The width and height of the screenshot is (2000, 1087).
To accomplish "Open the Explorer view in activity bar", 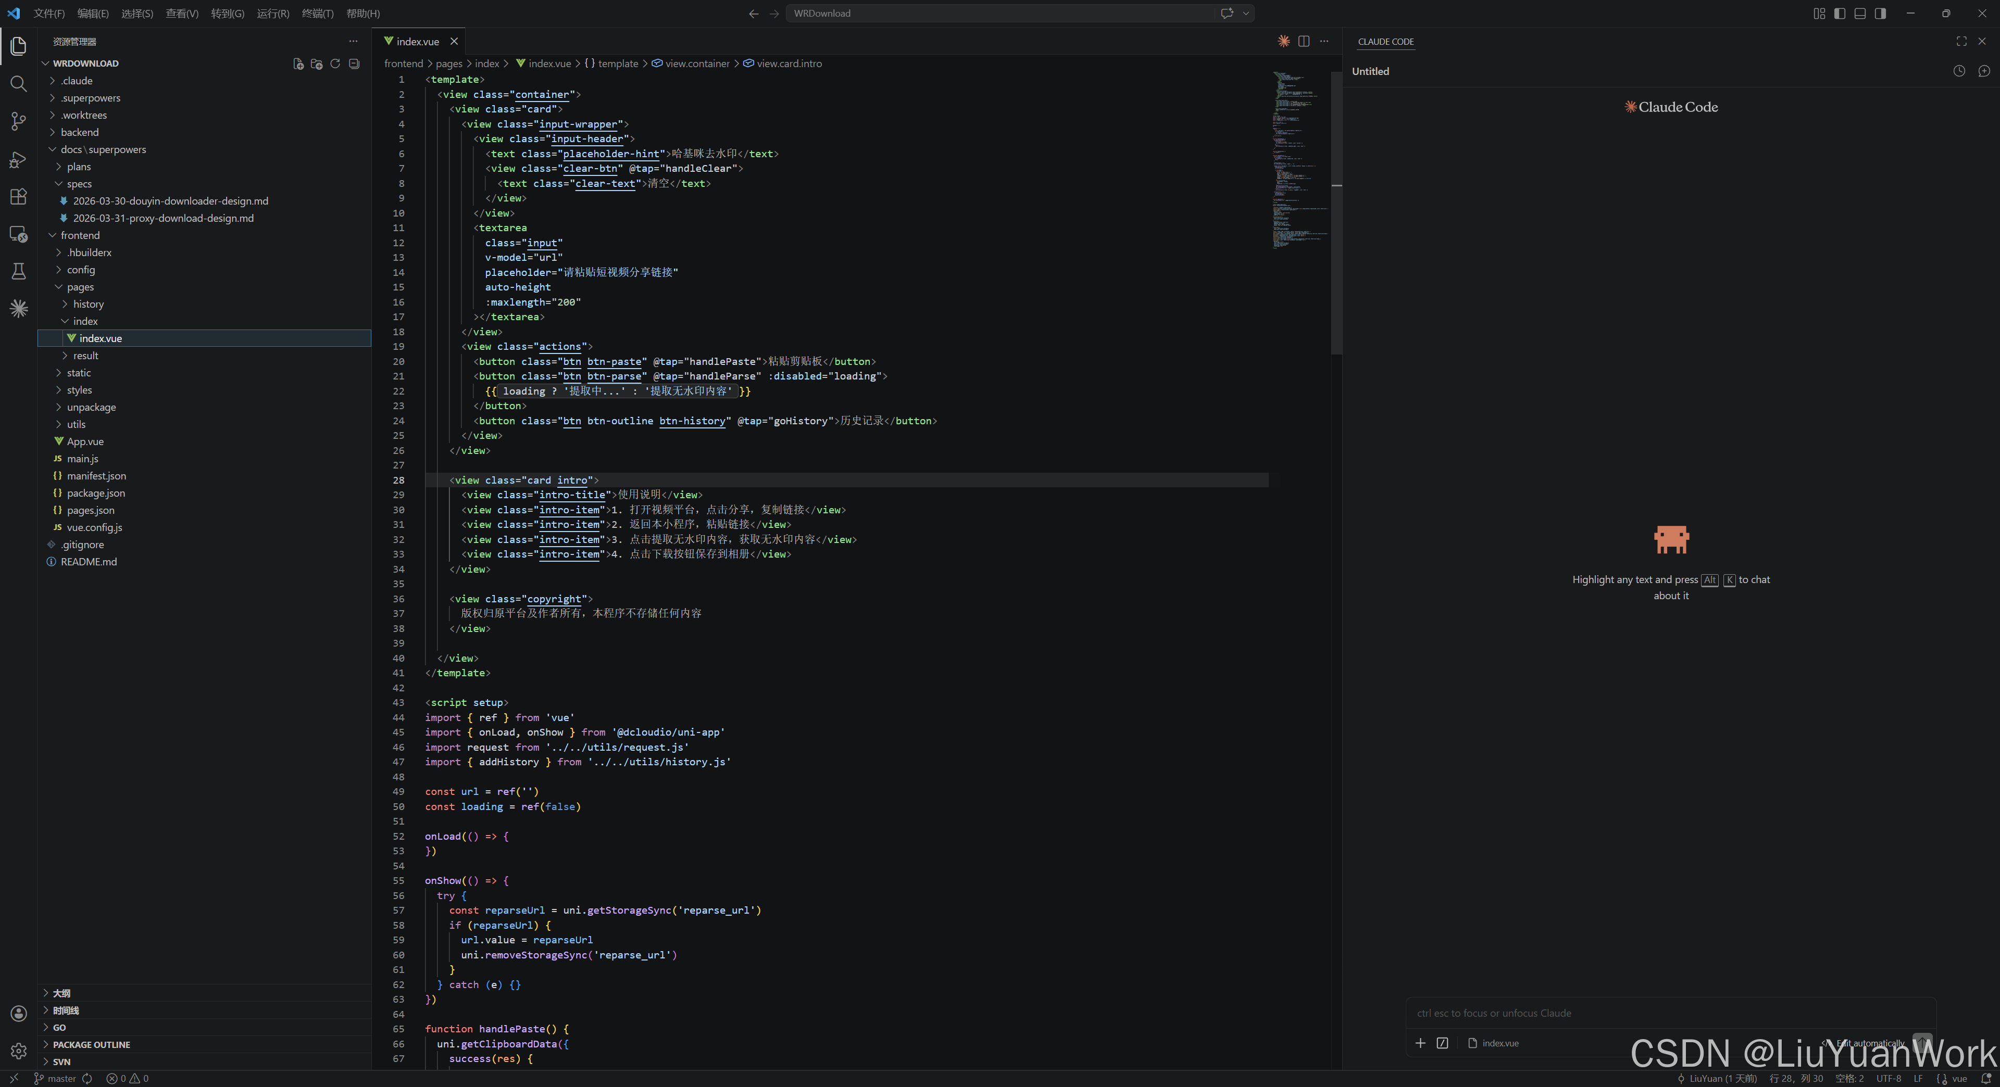I will coord(19,46).
